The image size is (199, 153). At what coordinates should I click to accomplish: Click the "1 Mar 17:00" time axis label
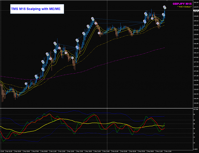pos(80,151)
